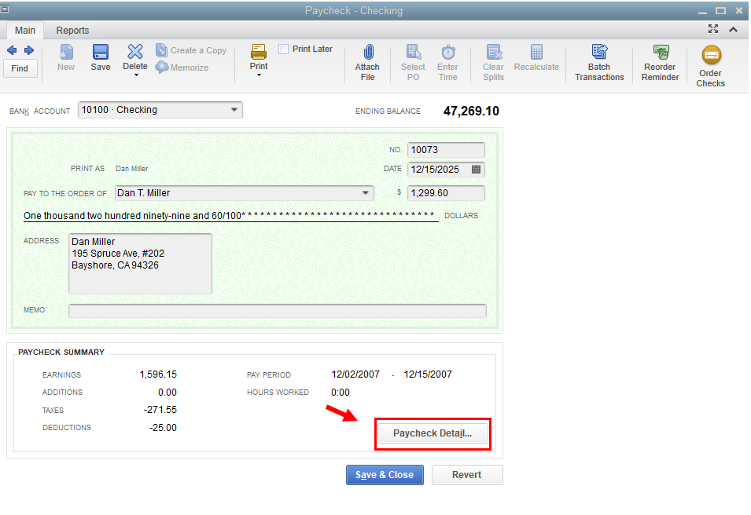Expand the Print options arrow
This screenshot has height=515, width=751.
point(259,75)
